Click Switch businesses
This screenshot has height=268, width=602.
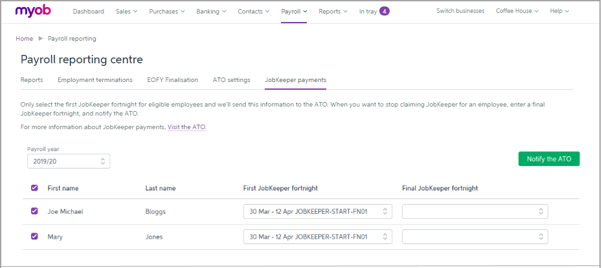pyautogui.click(x=459, y=11)
